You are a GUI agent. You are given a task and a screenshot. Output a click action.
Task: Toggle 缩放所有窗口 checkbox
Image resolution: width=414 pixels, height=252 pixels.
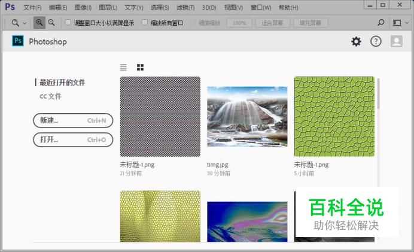145,23
